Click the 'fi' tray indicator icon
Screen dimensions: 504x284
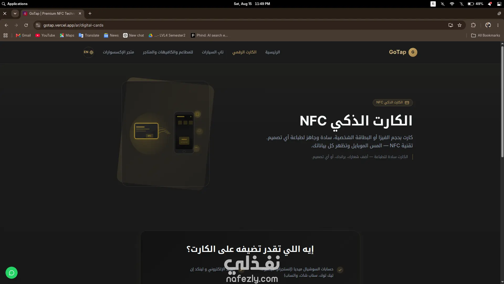[x=433, y=4]
